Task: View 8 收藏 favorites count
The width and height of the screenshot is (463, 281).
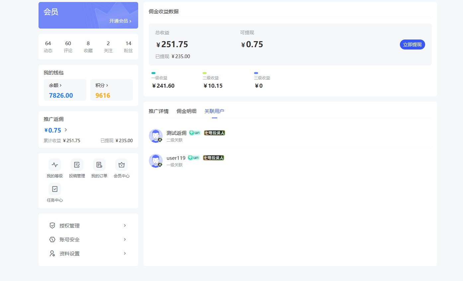Action: pyautogui.click(x=88, y=47)
